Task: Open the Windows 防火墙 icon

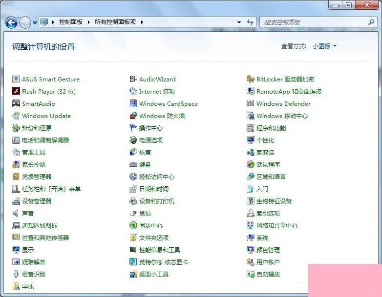Action: point(133,116)
